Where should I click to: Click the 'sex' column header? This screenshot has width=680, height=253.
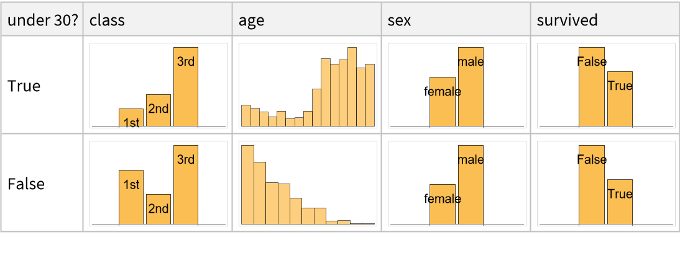[x=399, y=20]
